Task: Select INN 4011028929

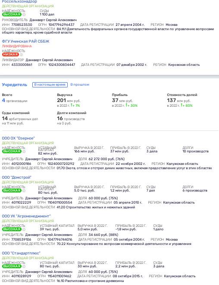Action: (x=21, y=276)
